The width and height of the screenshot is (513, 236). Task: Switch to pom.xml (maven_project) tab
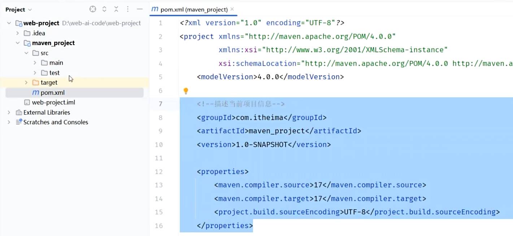point(194,10)
